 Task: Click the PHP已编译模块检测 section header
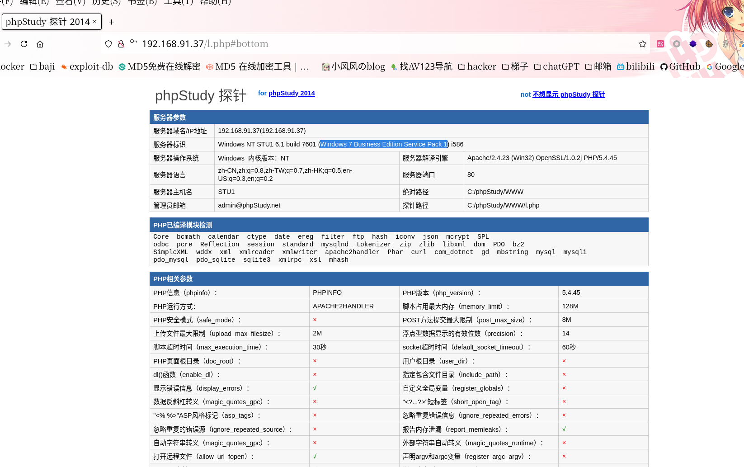[x=399, y=225]
